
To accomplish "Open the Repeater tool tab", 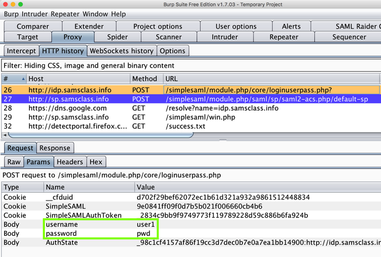I will click(284, 37).
